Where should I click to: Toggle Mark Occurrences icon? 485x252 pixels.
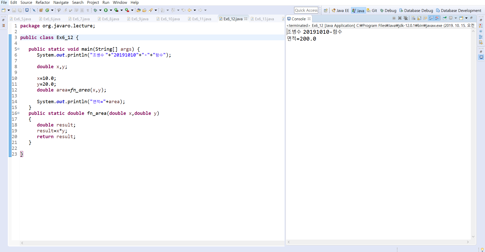[x=65, y=10]
